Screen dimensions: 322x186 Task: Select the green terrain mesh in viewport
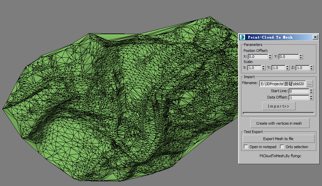pyautogui.click(x=123, y=103)
